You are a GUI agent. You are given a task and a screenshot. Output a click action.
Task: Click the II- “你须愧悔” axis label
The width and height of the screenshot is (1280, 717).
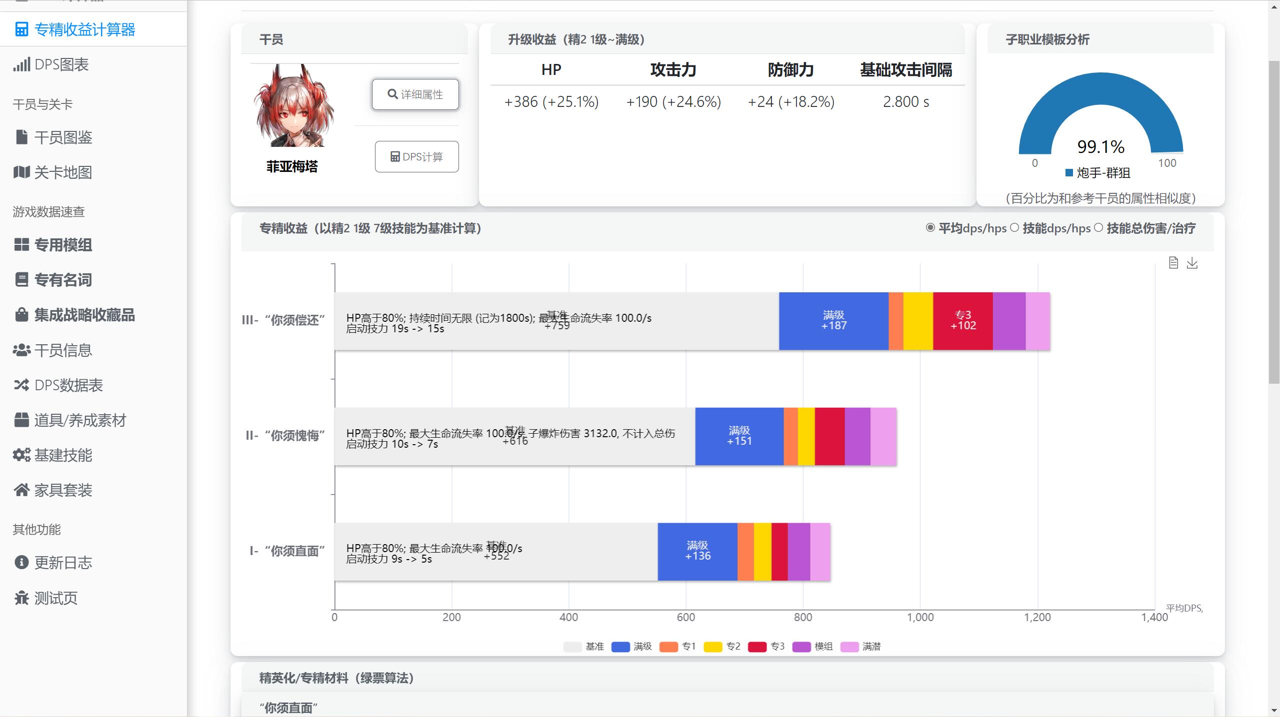[x=285, y=436]
